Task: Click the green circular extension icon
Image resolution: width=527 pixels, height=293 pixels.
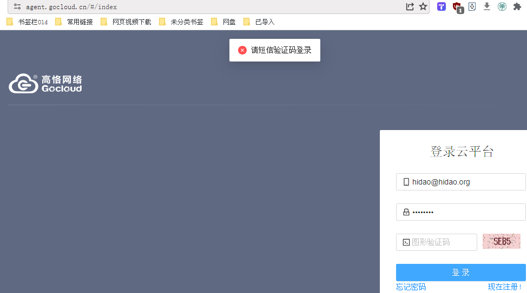Action: [x=502, y=6]
